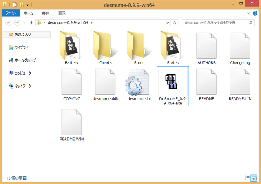The height and width of the screenshot is (184, 261).
Task: Click the desmume.ini file name label
Action: click(139, 99)
